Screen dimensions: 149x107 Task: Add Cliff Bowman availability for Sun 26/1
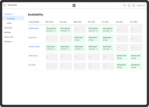[136, 29]
